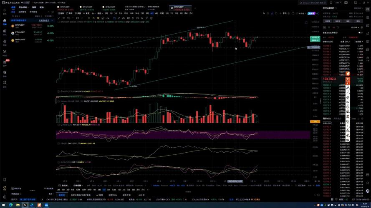Click the AI解读 button

coord(311,13)
